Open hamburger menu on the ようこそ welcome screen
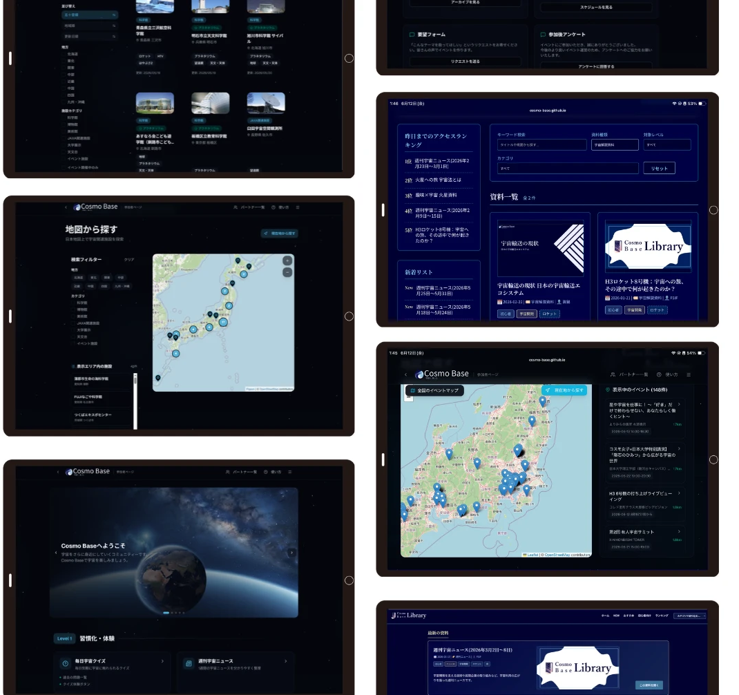 pyautogui.click(x=289, y=472)
